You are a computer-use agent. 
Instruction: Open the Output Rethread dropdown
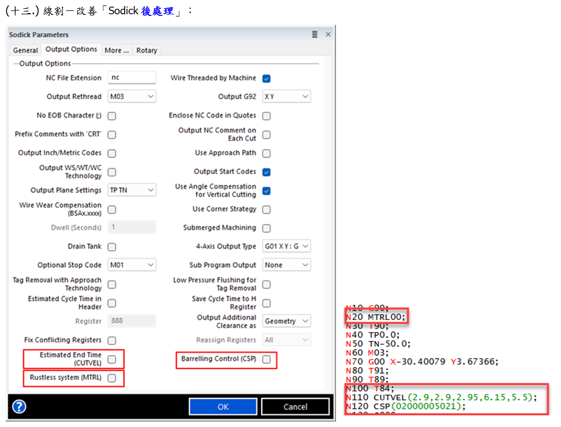tap(132, 97)
